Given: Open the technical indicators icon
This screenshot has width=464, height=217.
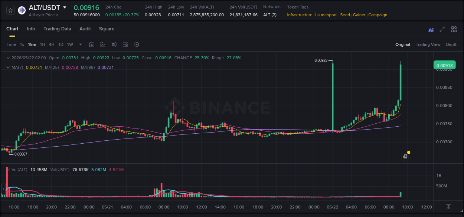Looking at the screenshot, I should [x=103, y=44].
